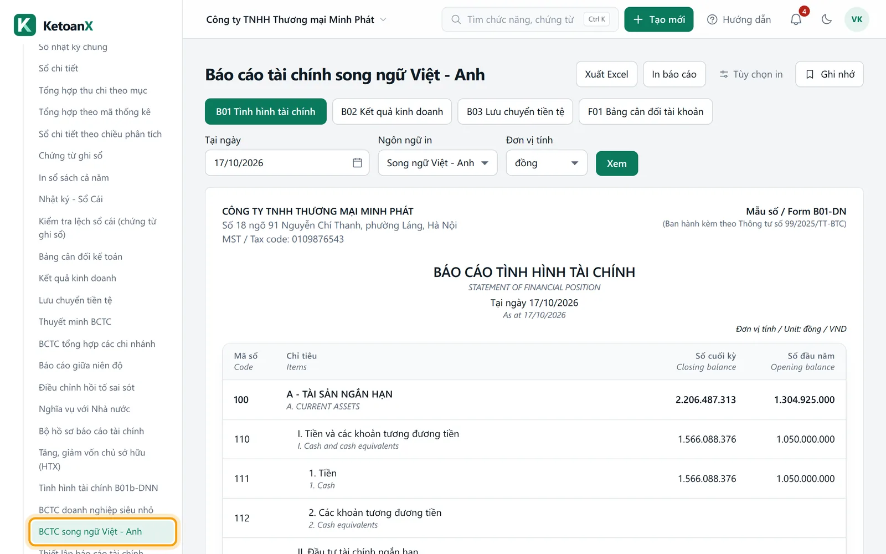The image size is (886, 554).
Task: Click Hướng dẫn link text
Action: tap(746, 19)
